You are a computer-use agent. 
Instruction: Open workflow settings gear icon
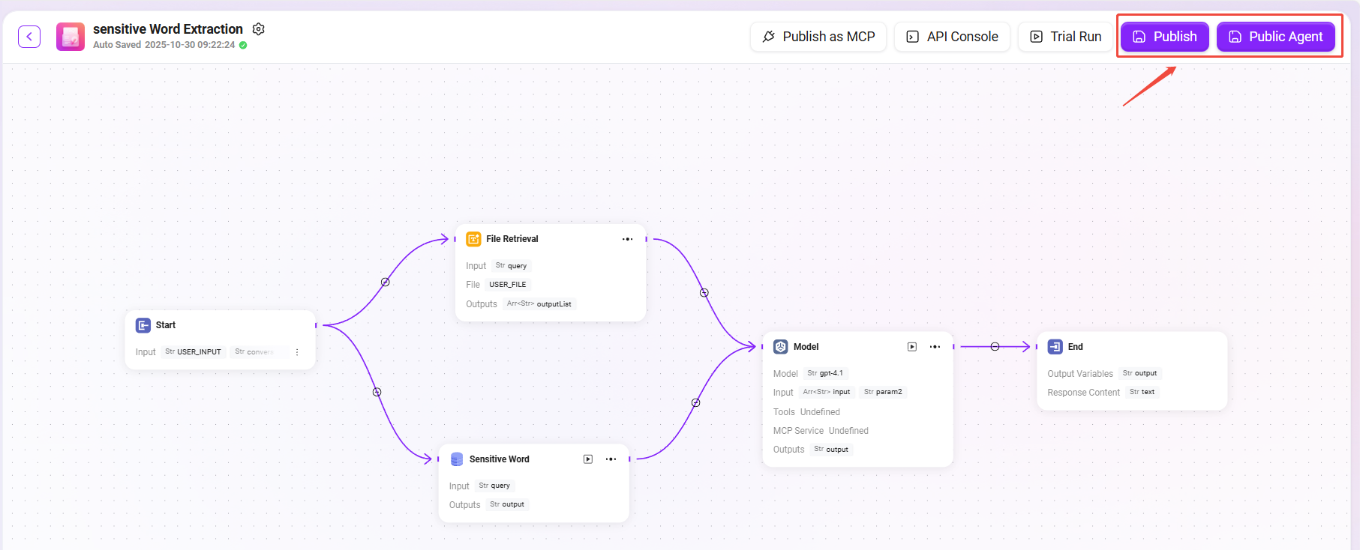[259, 29]
